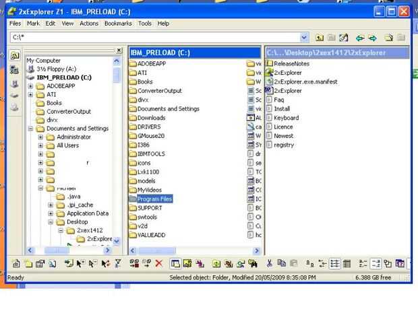This screenshot has width=418, height=313.
Task: Click the middle pane horizontal scrollbar thumb
Action: [x=156, y=250]
